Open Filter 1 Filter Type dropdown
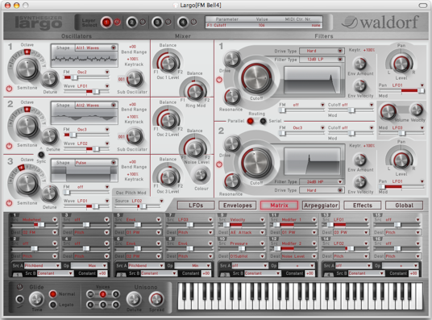The height and width of the screenshot is (320, 432). [322, 60]
